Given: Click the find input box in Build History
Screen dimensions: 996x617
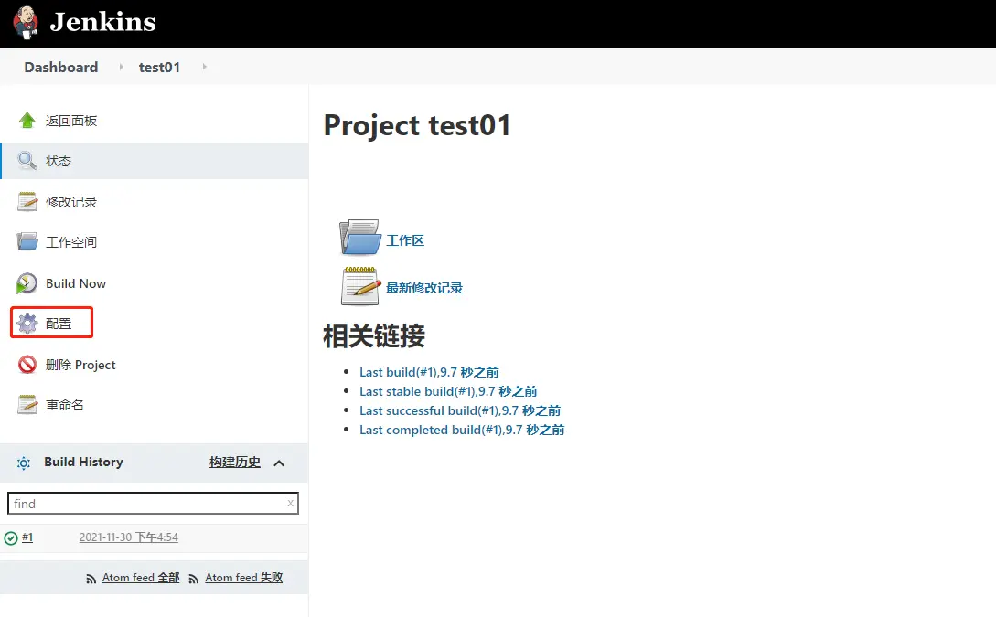Looking at the screenshot, I should pyautogui.click(x=146, y=504).
